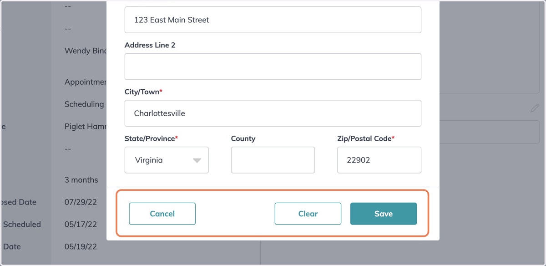Image resolution: width=546 pixels, height=266 pixels.
Task: Click the Clear button
Action: 308,214
